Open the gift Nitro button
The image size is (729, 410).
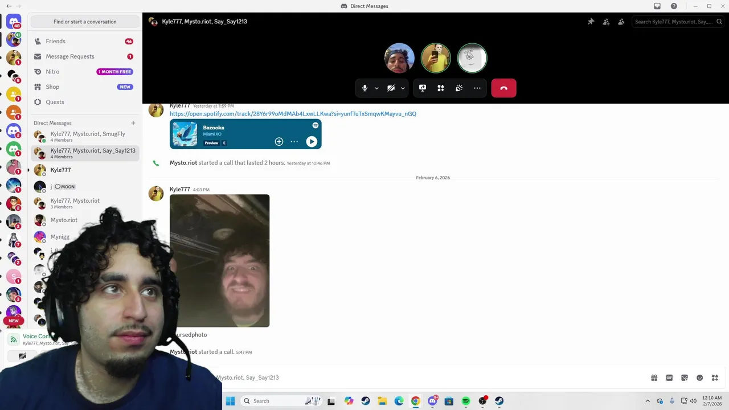pyautogui.click(x=654, y=378)
